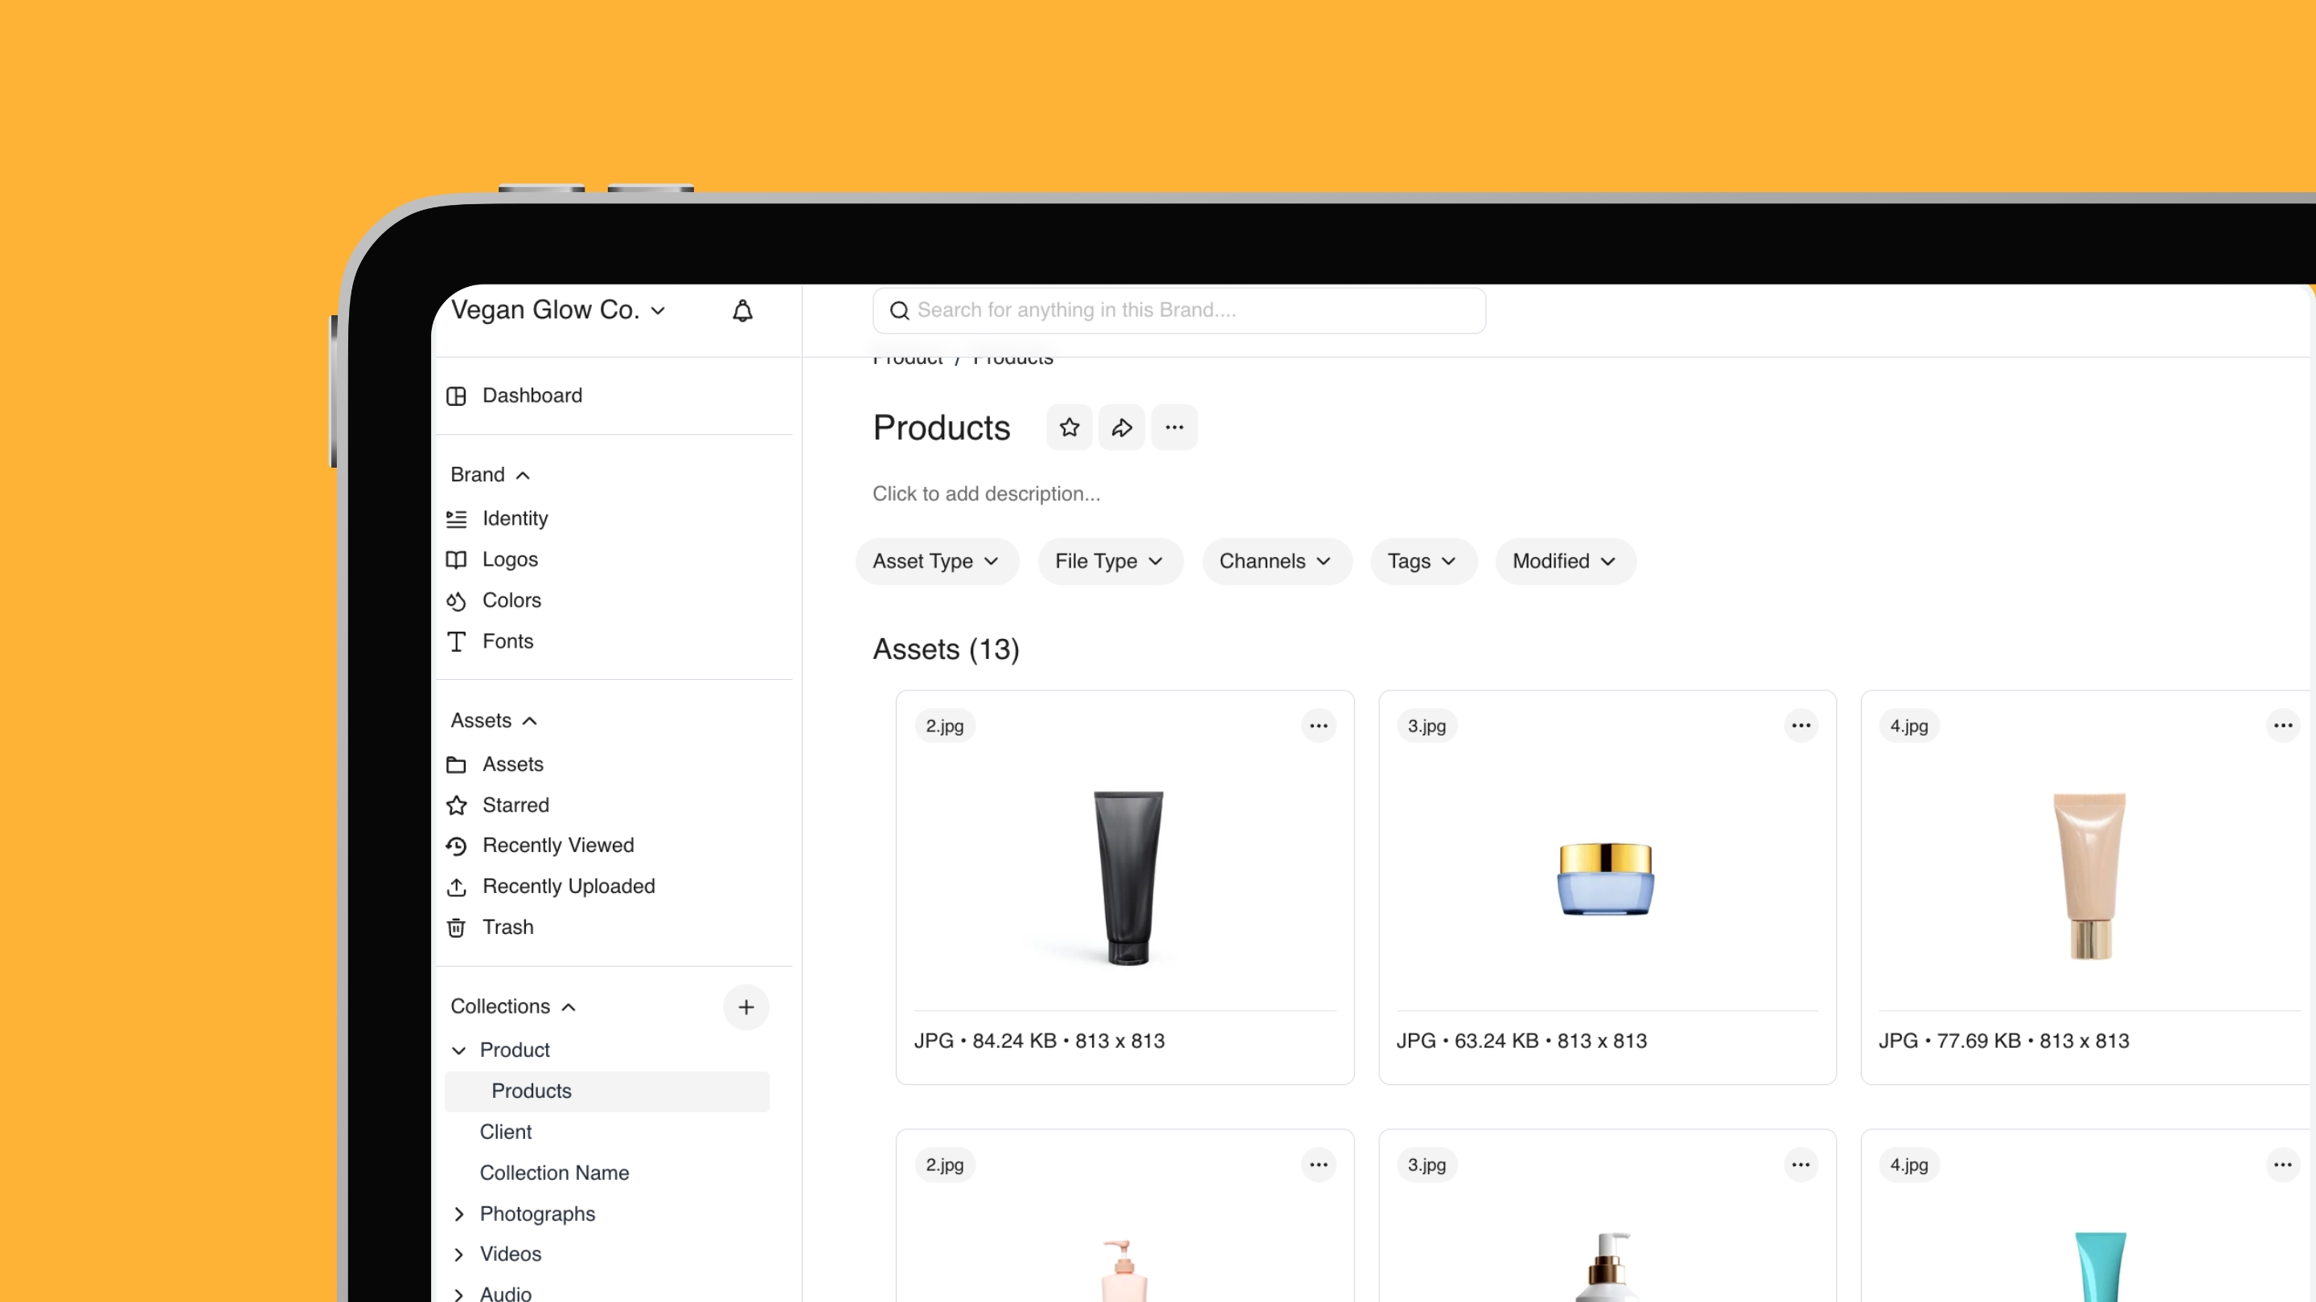Click the Assets folder icon
Image resolution: width=2316 pixels, height=1302 pixels.
pyautogui.click(x=457, y=764)
